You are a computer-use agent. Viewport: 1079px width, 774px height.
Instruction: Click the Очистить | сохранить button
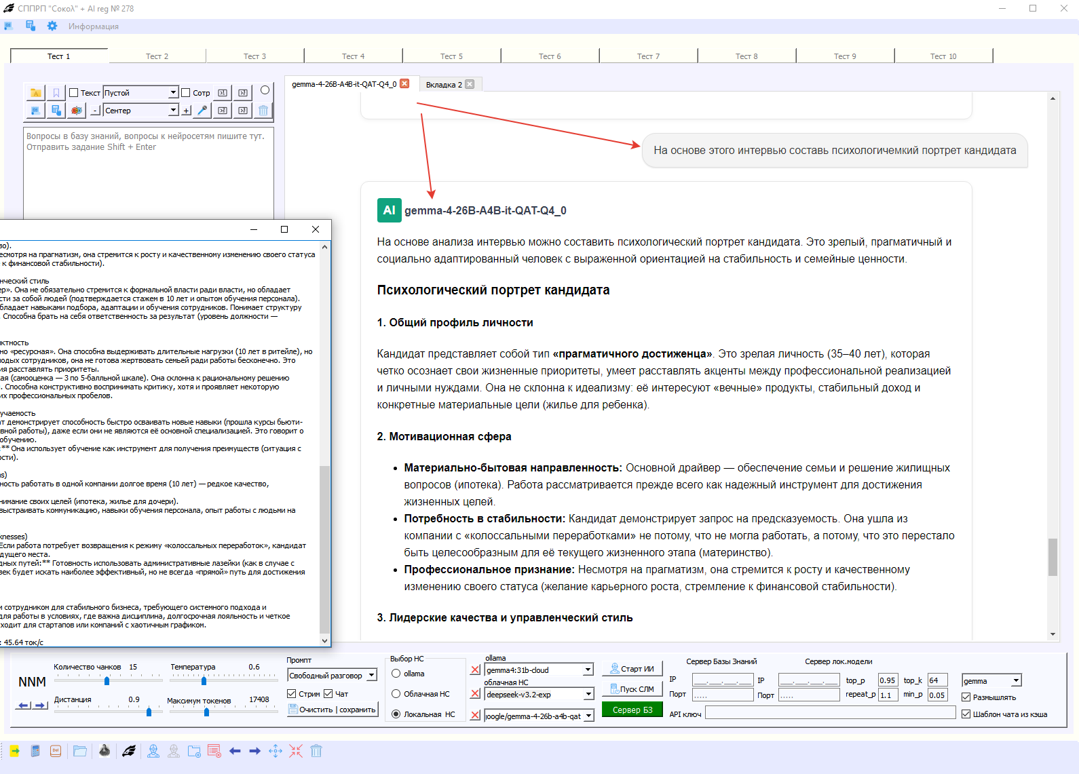point(333,710)
